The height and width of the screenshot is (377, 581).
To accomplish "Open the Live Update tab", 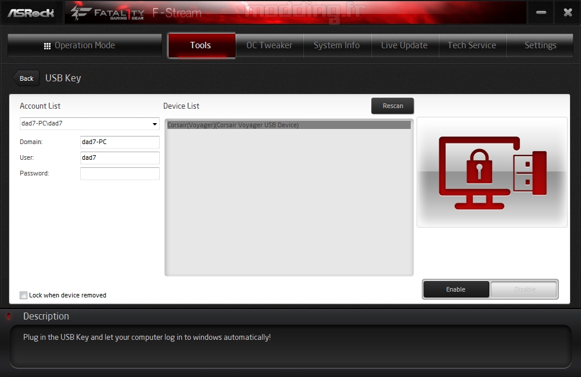I will [x=404, y=45].
